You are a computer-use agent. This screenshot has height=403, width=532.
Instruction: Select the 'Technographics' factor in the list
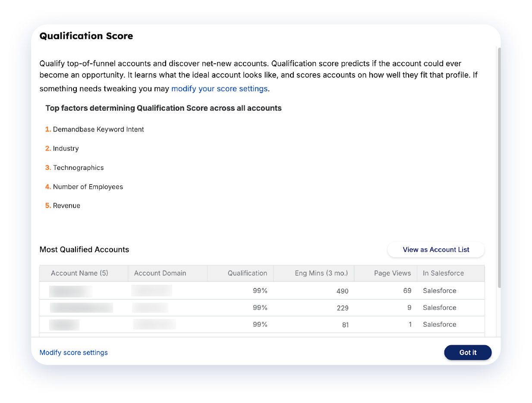(78, 168)
